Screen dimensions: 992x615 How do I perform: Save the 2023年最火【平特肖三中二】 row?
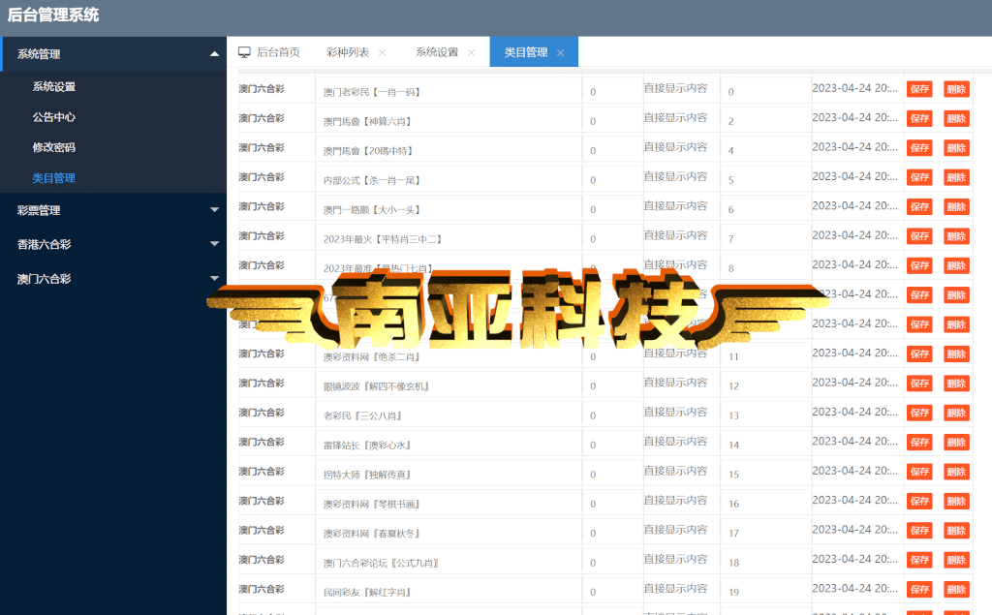click(919, 236)
